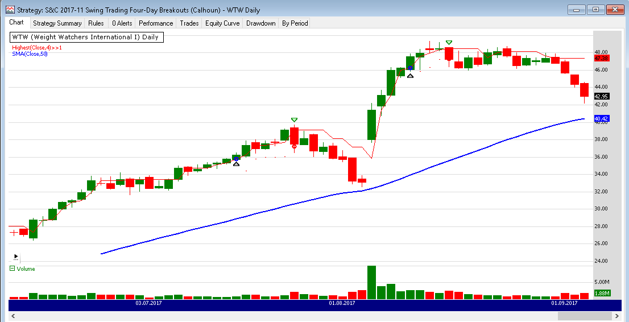Click the WTW Daily symbol title box
This screenshot has width=629, height=322.
click(x=85, y=37)
